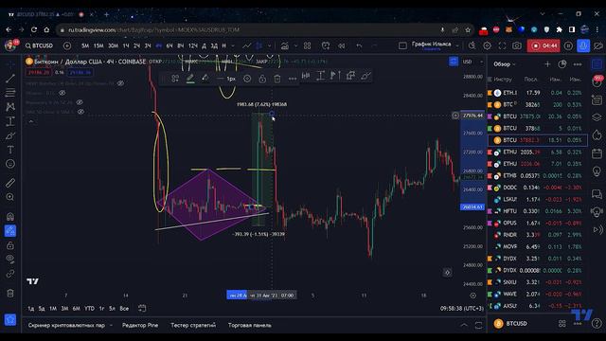This screenshot has height=341, width=606.
Task: Remove drawings with left toolbar trash icon
Action: click(x=10, y=293)
